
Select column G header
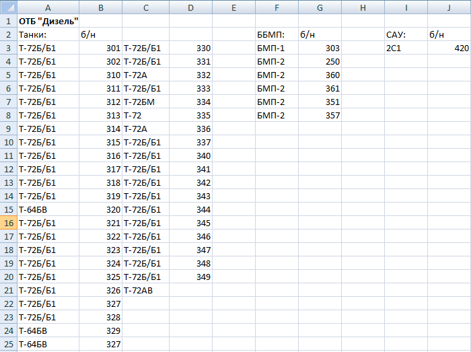click(x=320, y=7)
